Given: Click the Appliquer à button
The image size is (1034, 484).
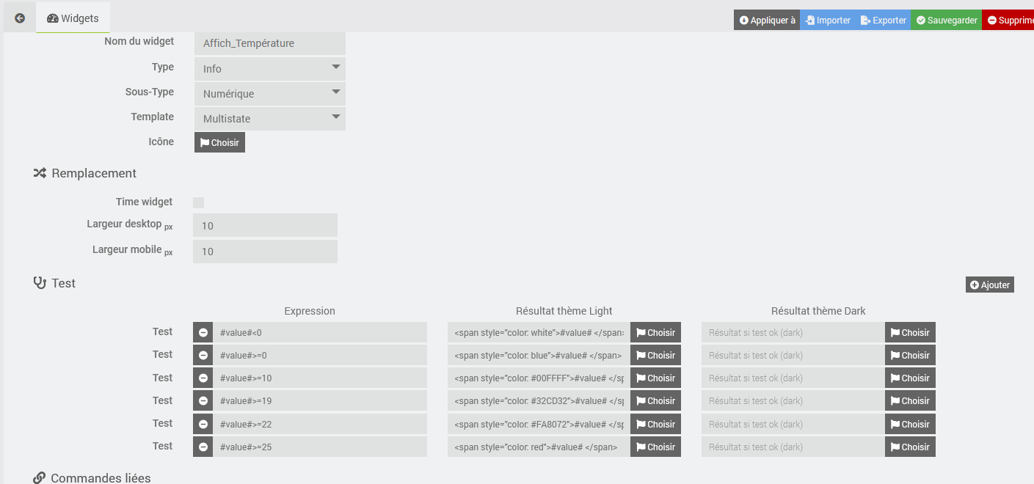Looking at the screenshot, I should click(x=767, y=21).
